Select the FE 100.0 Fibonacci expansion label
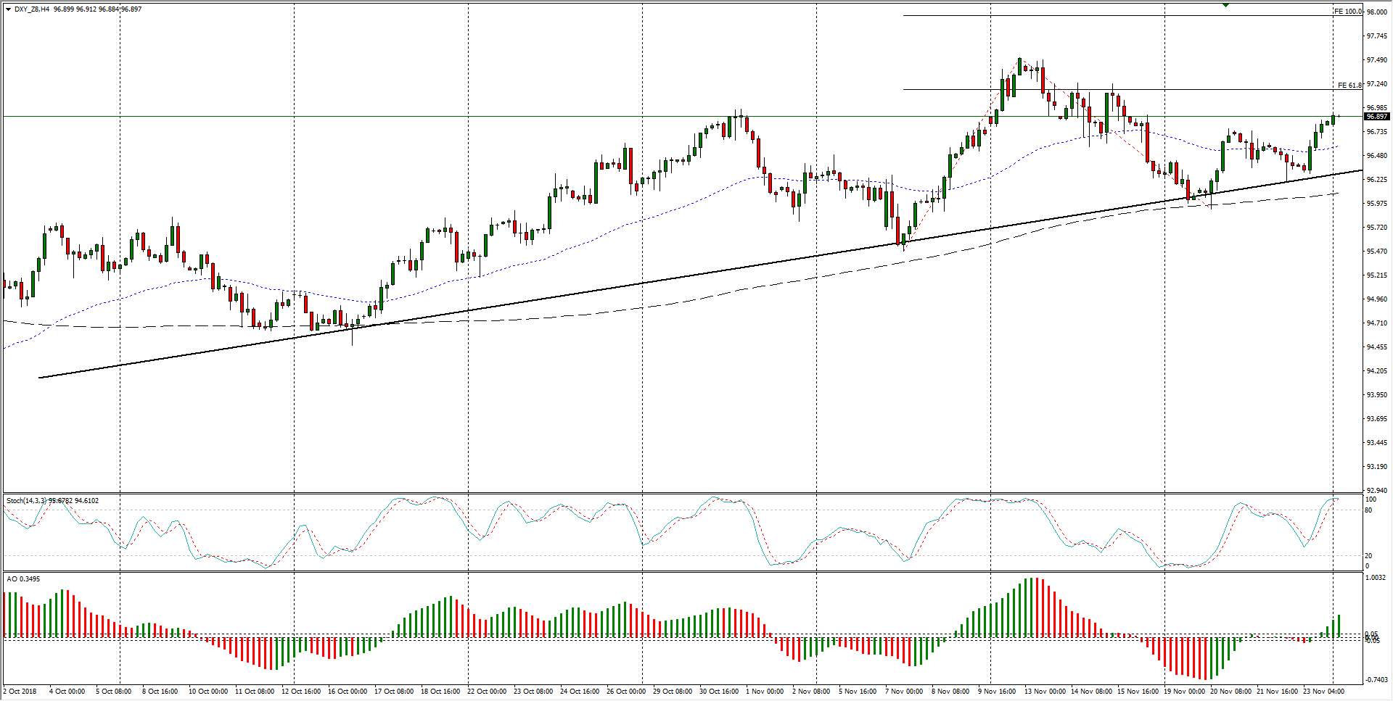 (1348, 12)
